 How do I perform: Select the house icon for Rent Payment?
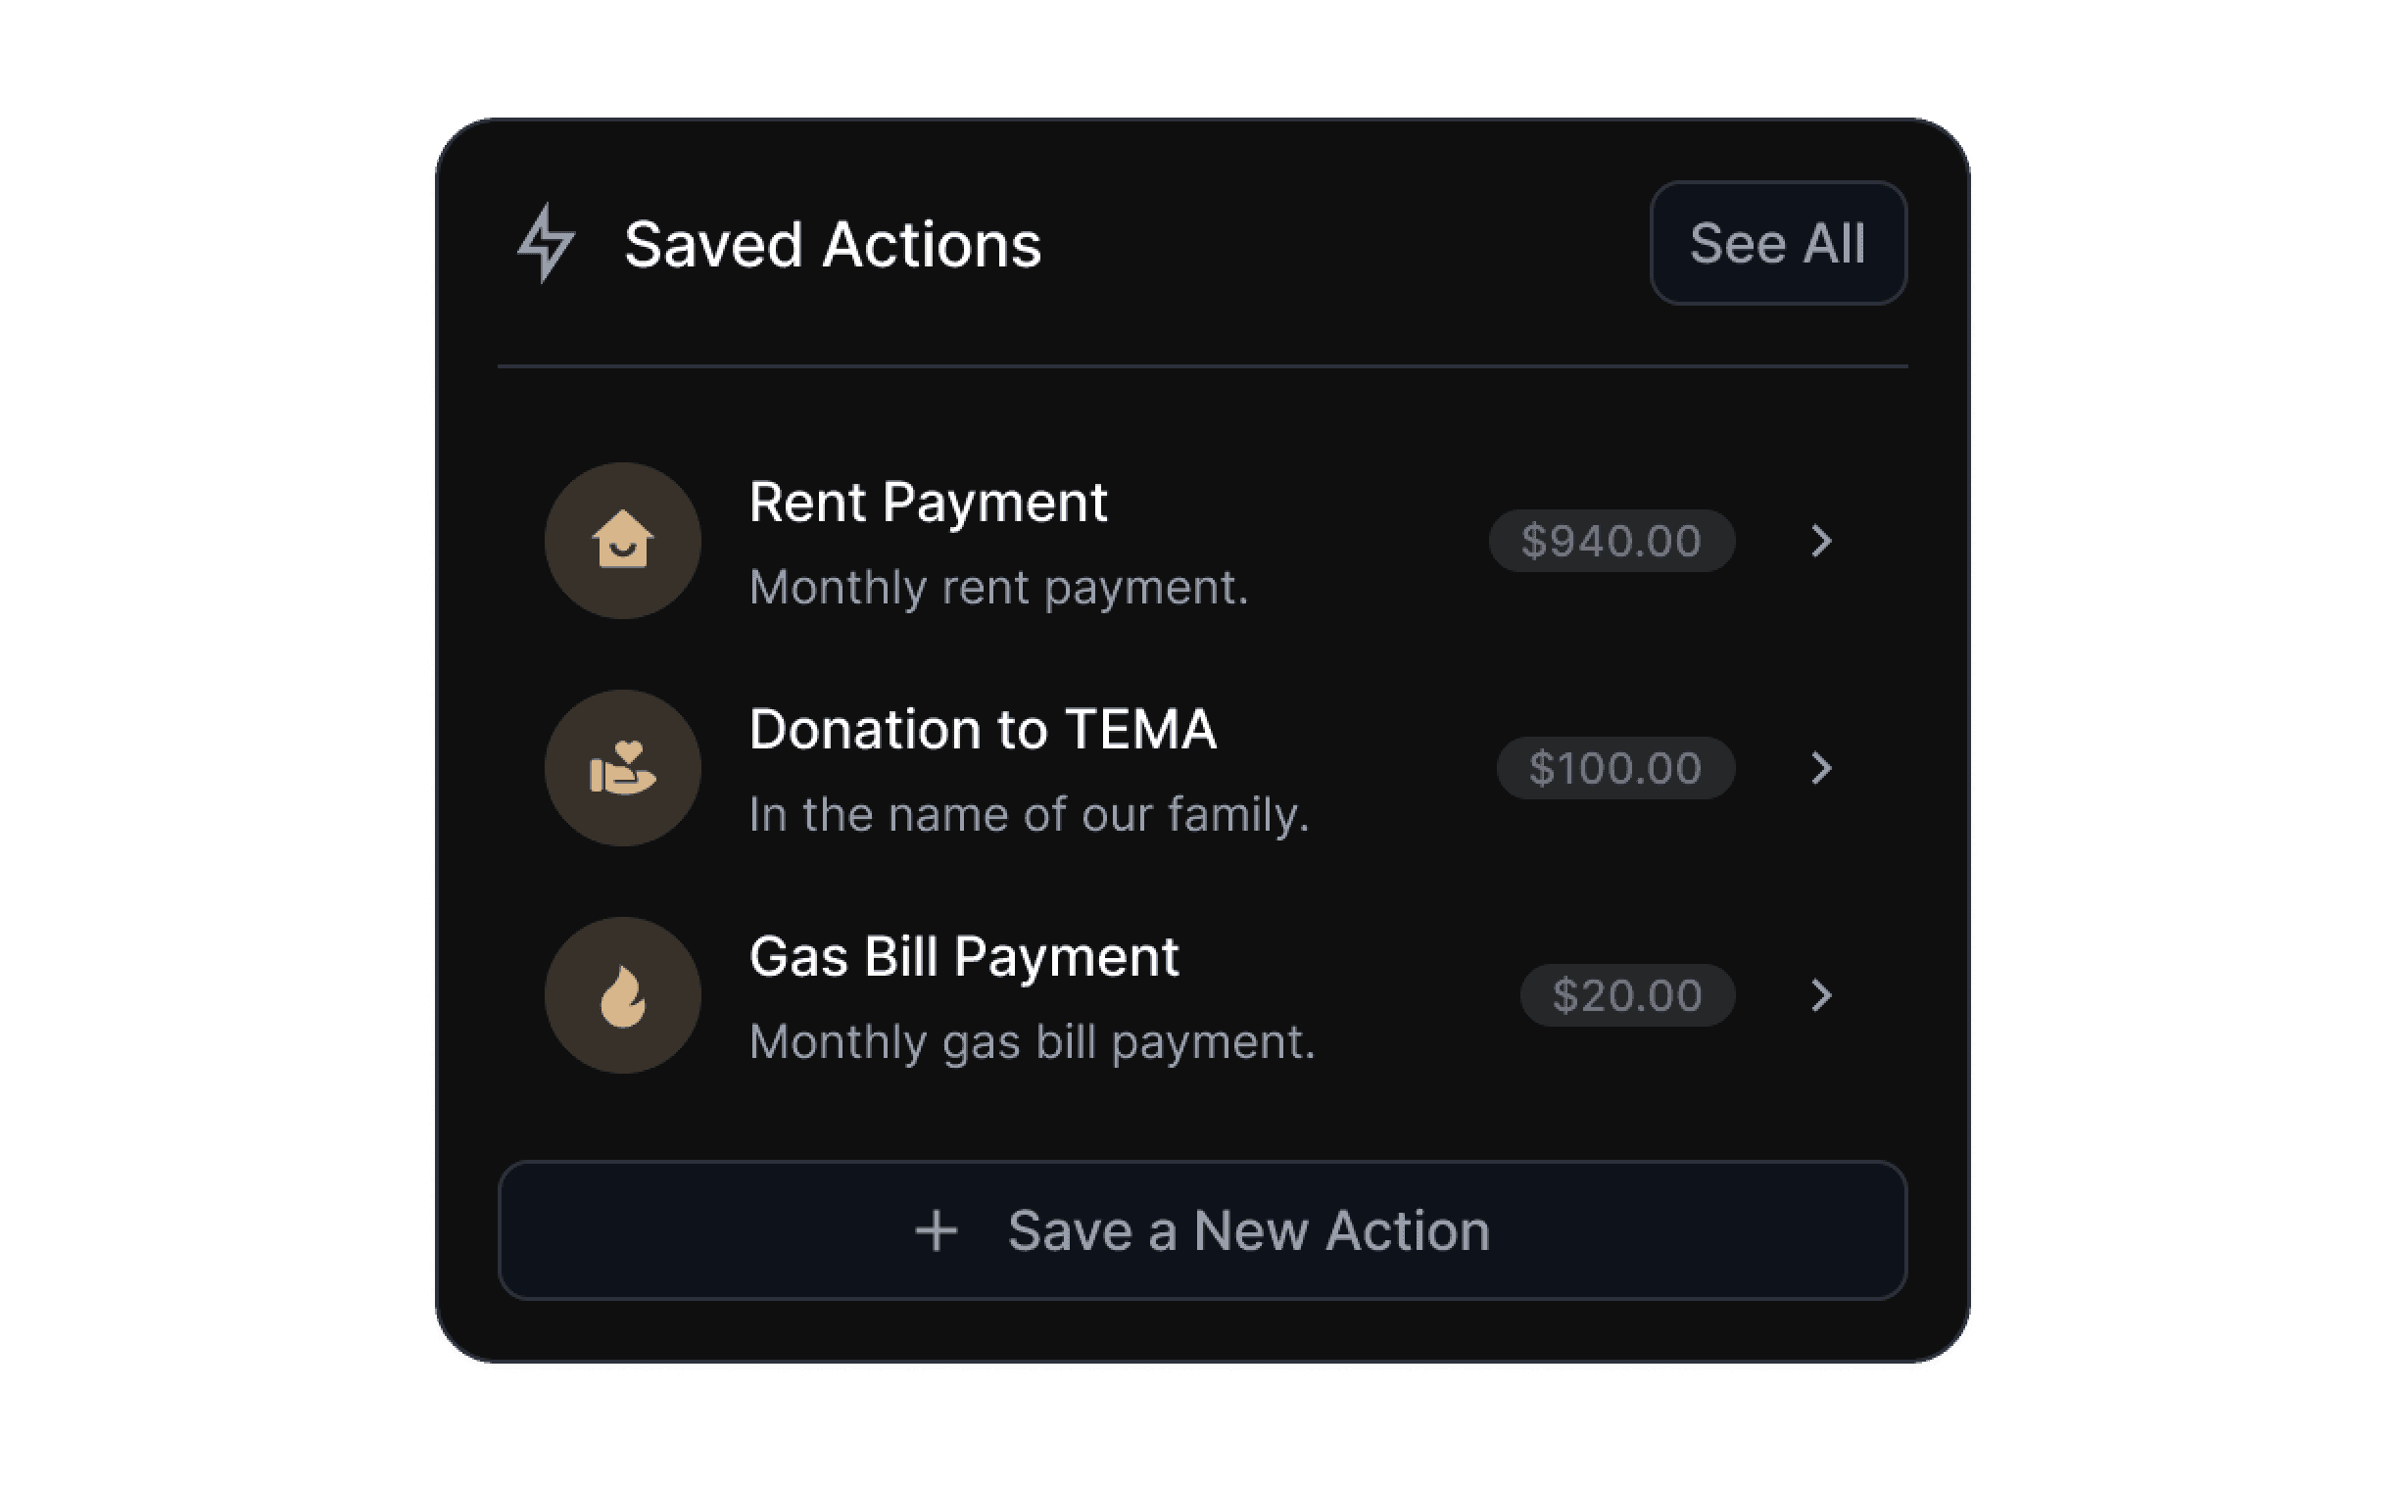click(x=621, y=541)
